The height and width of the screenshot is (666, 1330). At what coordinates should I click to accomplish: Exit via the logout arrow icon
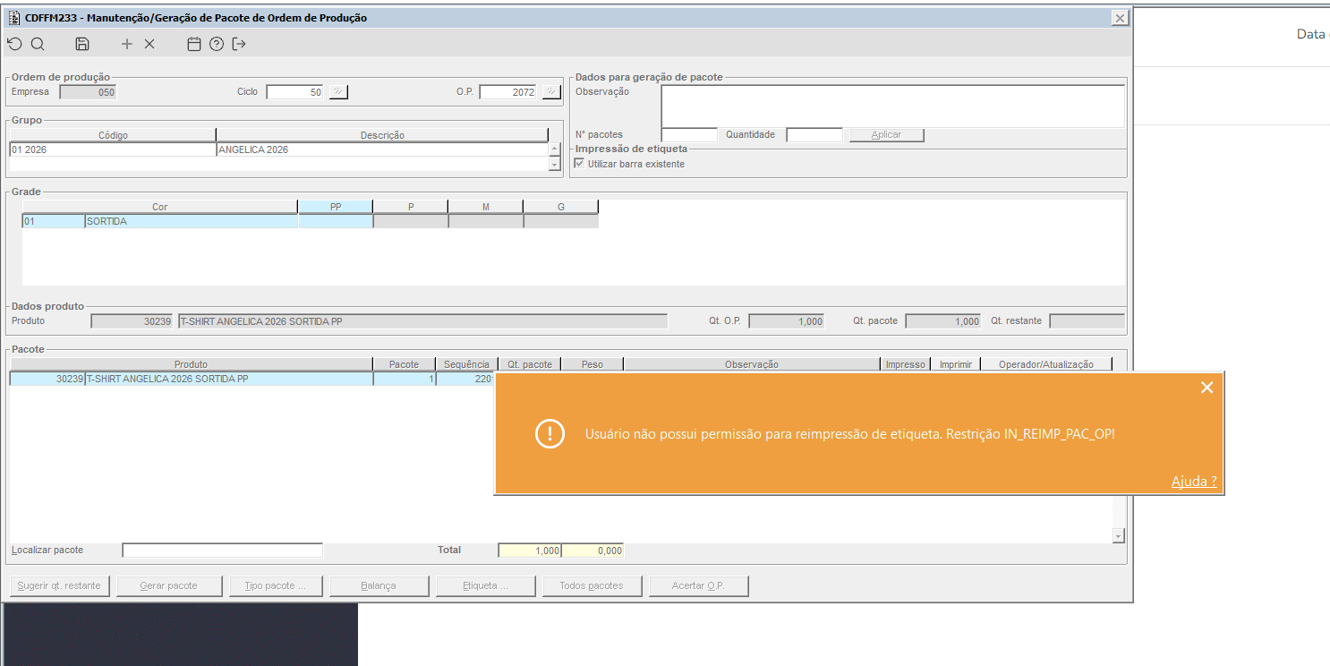click(239, 44)
